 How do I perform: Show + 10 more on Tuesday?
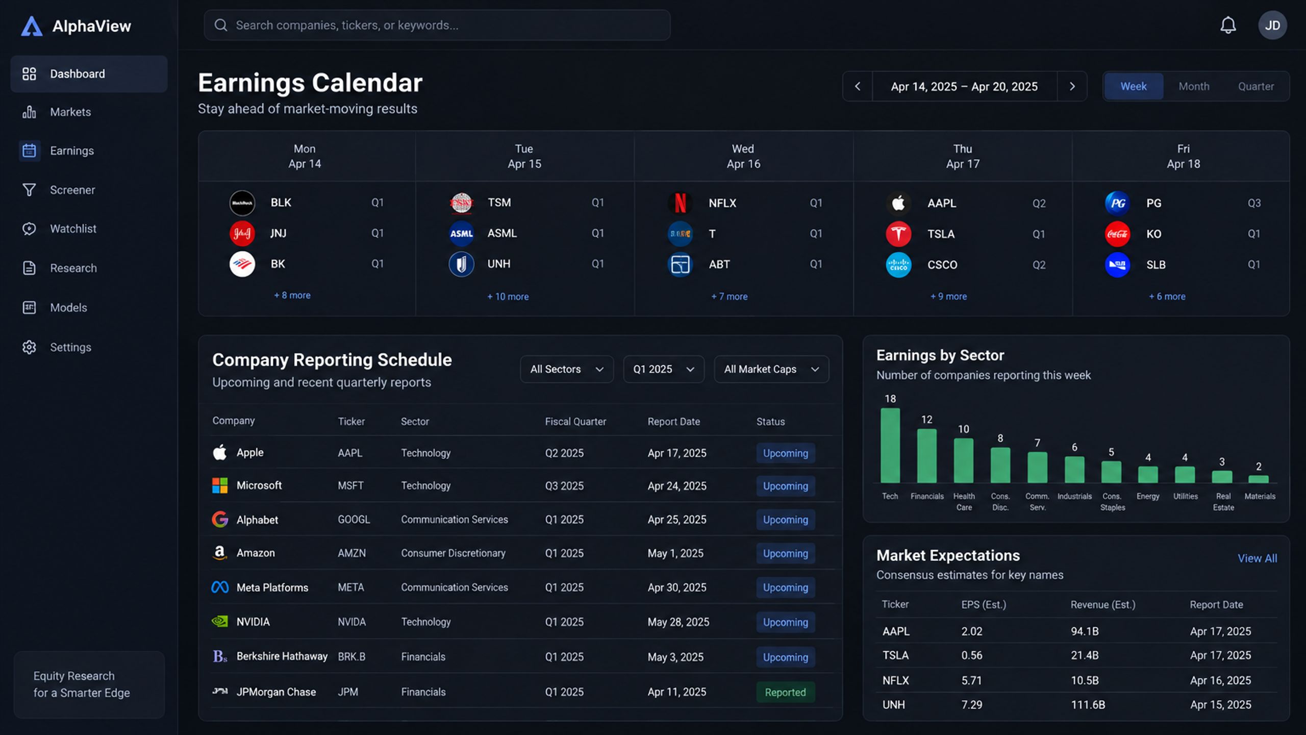click(x=508, y=297)
